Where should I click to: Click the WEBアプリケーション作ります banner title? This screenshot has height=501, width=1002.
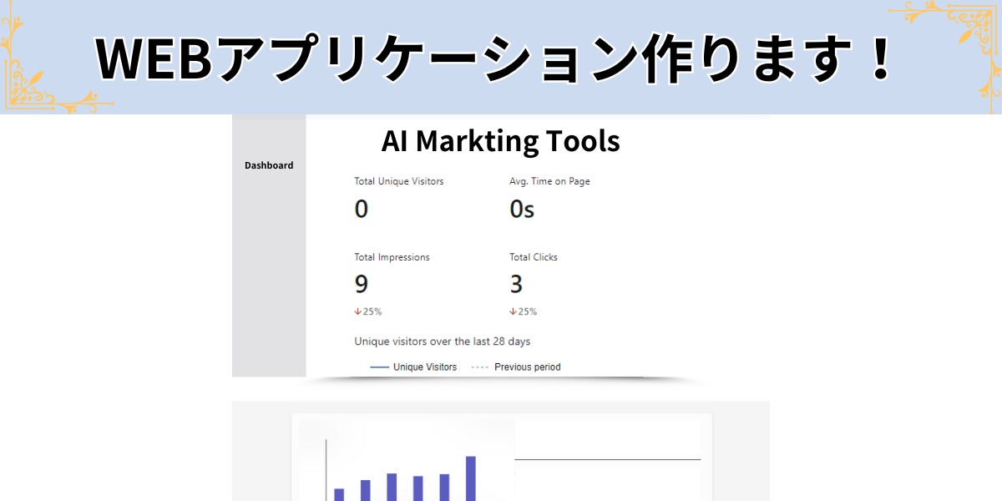[x=493, y=58]
